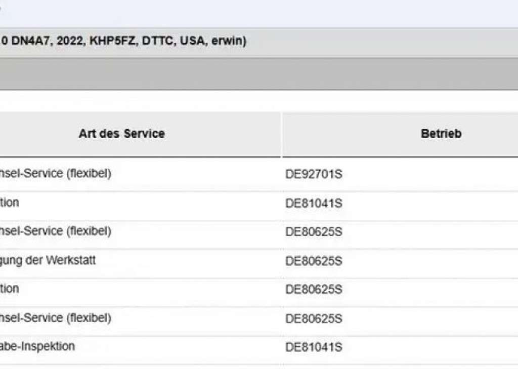Select the vehicle info title bar with KHP5FZ
518x389 pixels.
pos(123,41)
